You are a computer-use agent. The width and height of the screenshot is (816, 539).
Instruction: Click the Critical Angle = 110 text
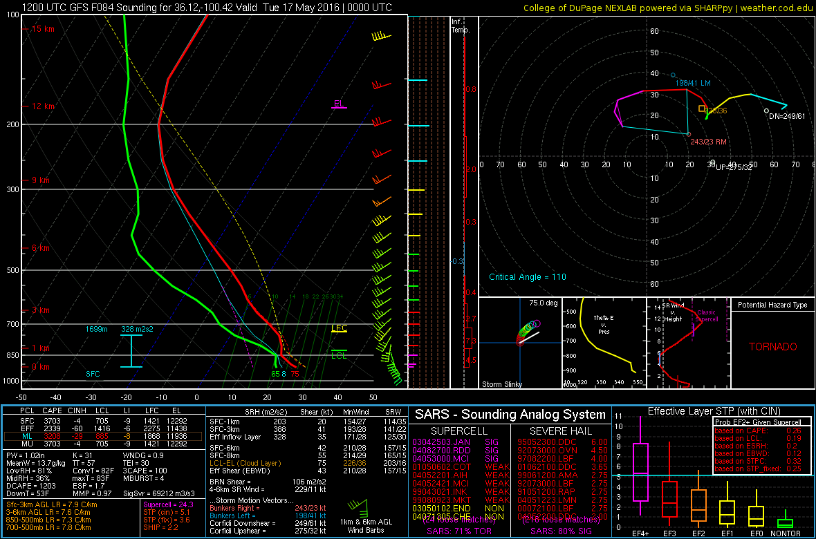527,277
